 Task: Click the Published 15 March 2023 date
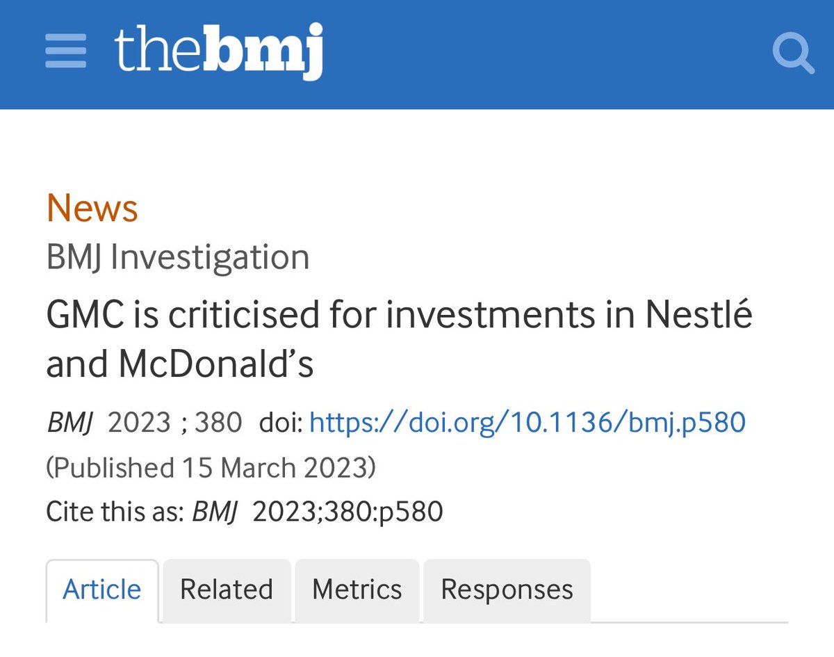[x=211, y=467]
